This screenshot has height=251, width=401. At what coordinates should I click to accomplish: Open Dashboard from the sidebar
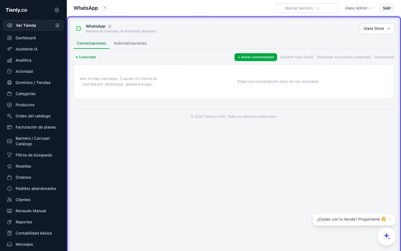pyautogui.click(x=33, y=38)
